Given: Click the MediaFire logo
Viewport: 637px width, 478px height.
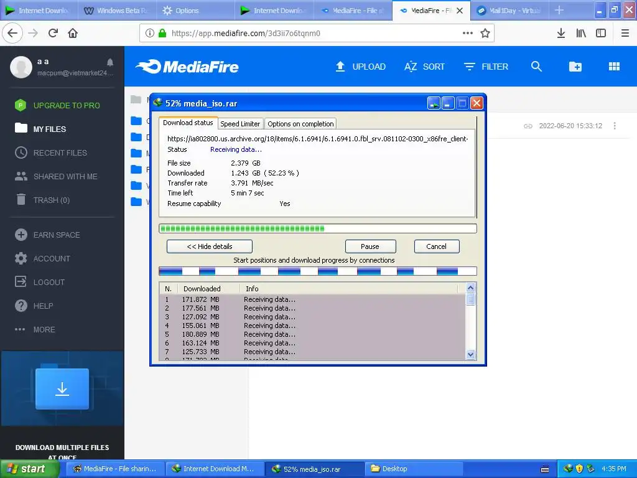Looking at the screenshot, I should pos(187,67).
